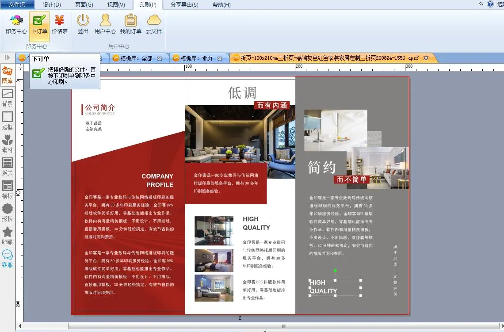Image resolution: width=504 pixels, height=332 pixels.
Task: Open 客服 customer service chat
Action: [8, 259]
